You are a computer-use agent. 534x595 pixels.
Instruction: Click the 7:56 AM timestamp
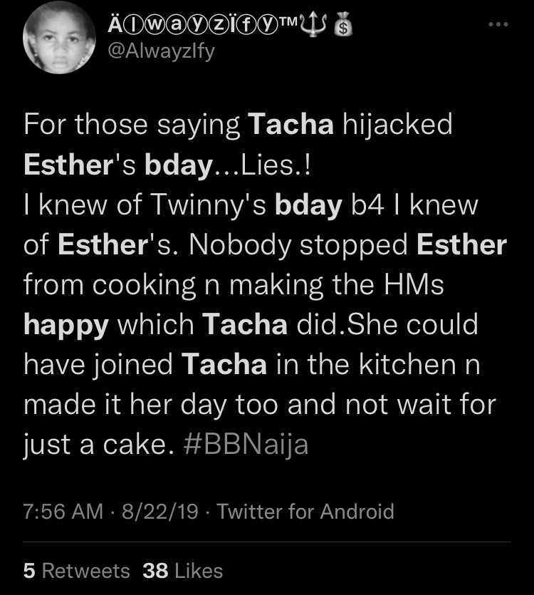point(63,511)
